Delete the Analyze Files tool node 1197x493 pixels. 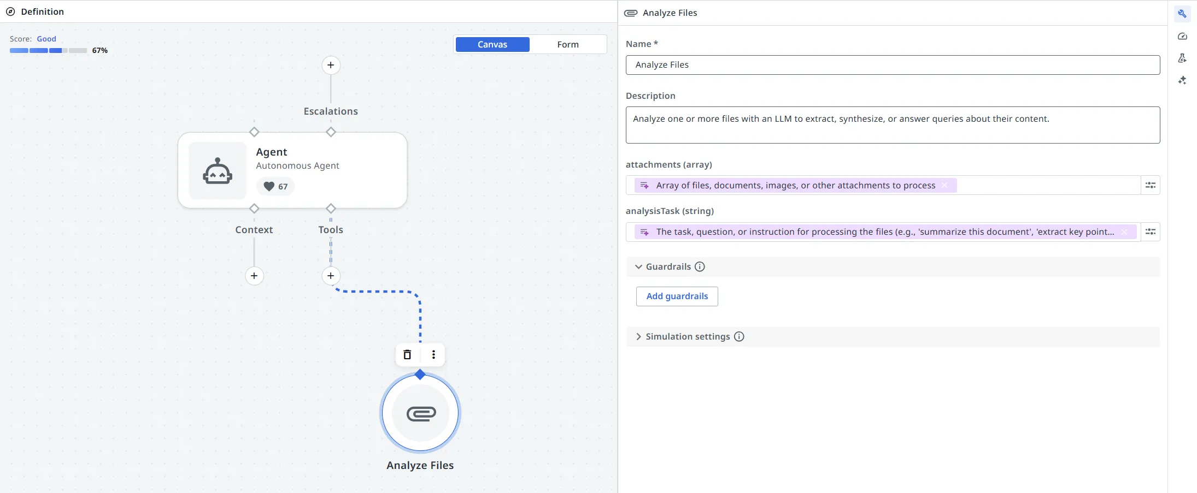point(407,355)
